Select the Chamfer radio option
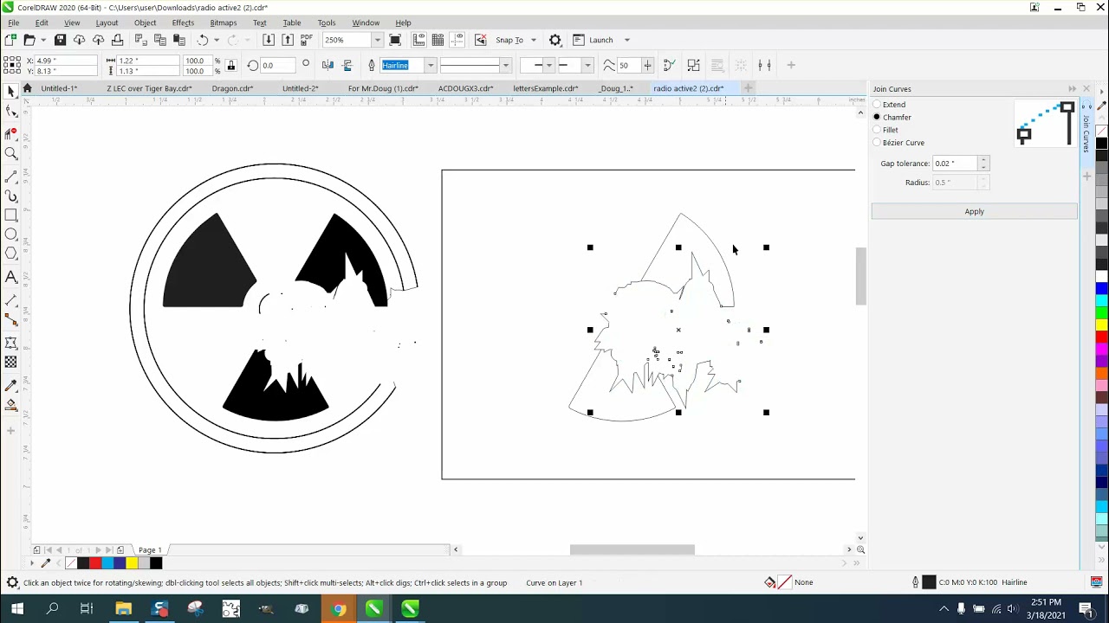 [x=877, y=117]
